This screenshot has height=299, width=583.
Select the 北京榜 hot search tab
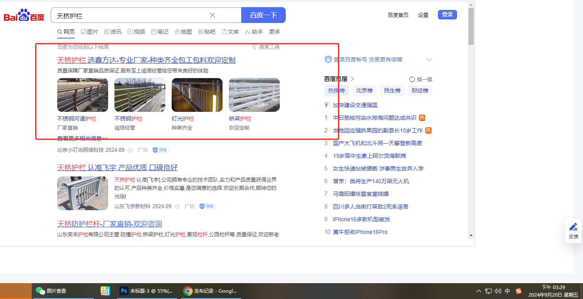pos(364,90)
